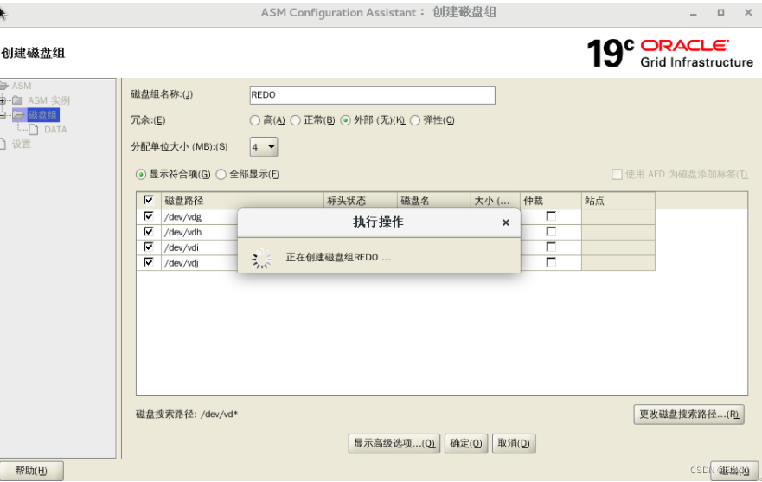Check the 仲裁 box for /dev/vdg

point(551,216)
